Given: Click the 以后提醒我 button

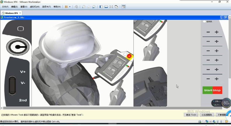Looking at the screenshot, I should [x=207, y=115].
